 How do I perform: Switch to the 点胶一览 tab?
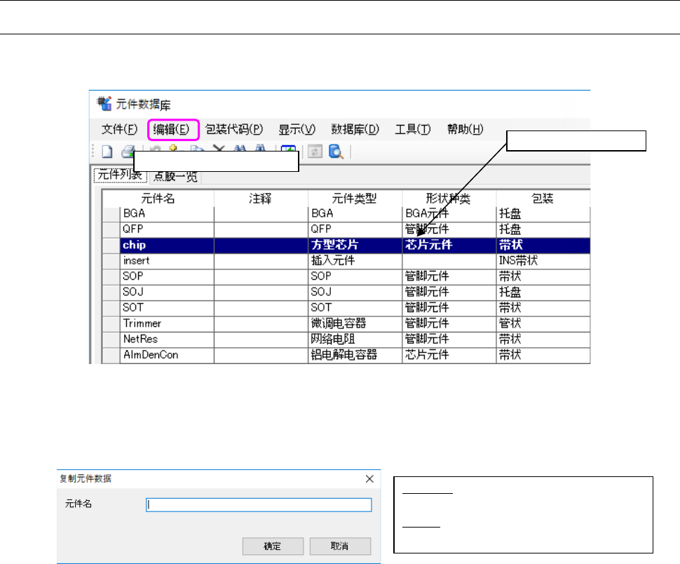175,177
